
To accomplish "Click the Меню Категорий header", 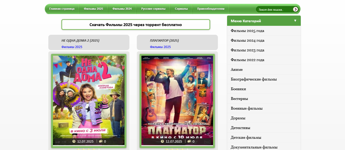I will pos(264,21).
